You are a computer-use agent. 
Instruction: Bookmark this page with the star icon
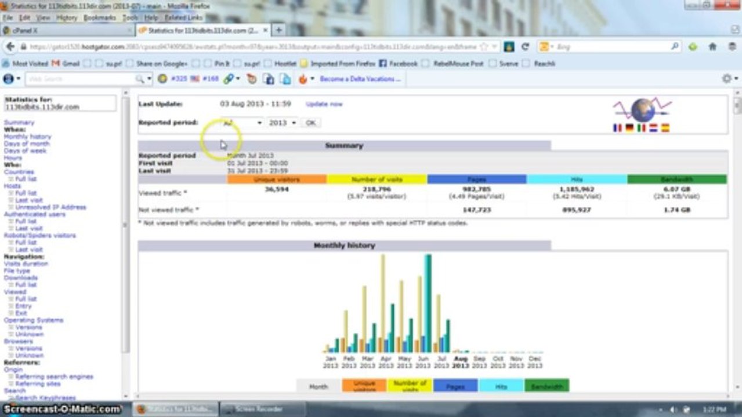coord(484,47)
